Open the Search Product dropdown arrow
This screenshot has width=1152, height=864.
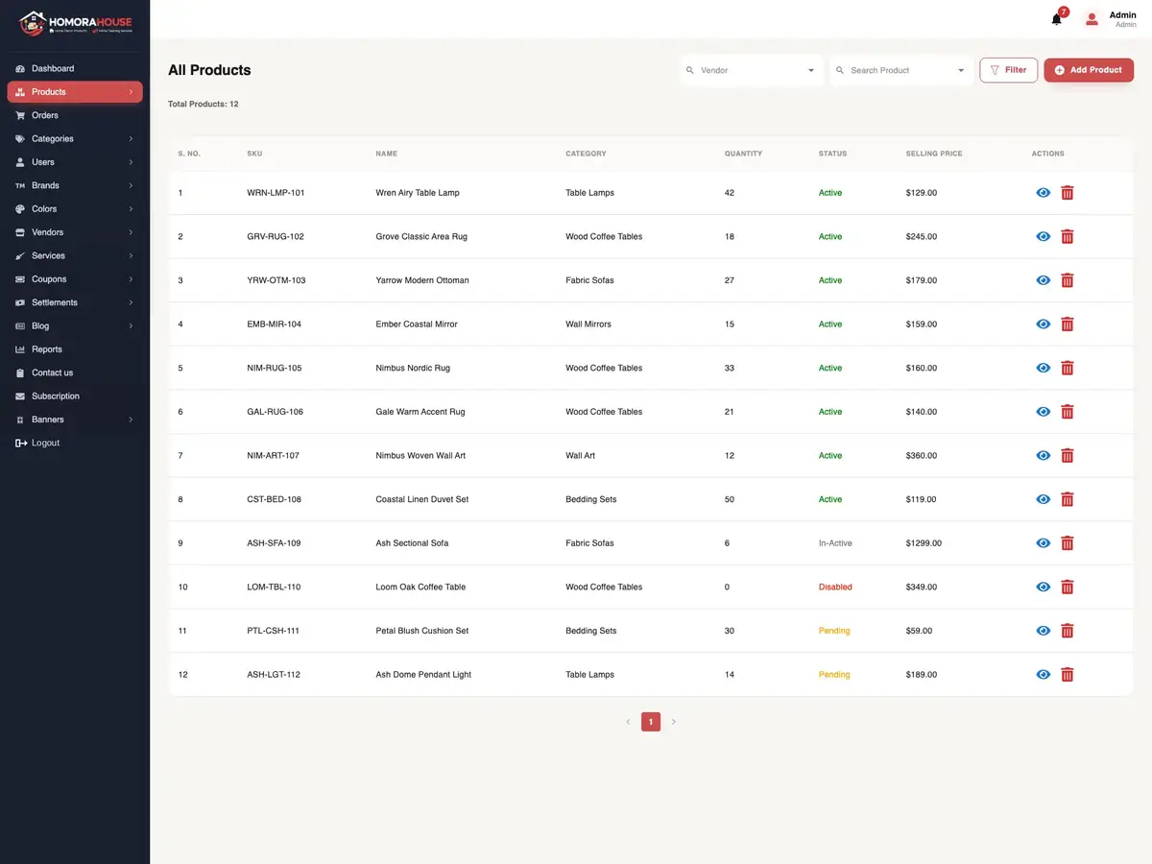click(961, 70)
